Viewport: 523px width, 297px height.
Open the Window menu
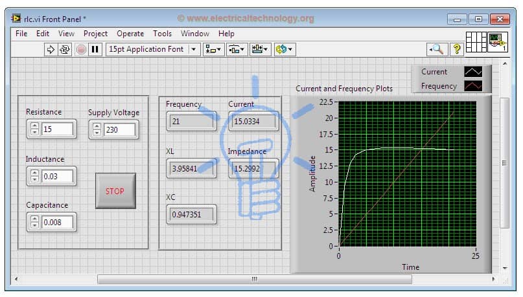click(195, 34)
